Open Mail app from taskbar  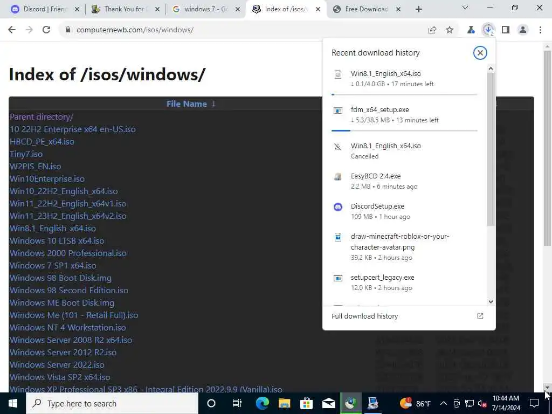[x=328, y=403]
